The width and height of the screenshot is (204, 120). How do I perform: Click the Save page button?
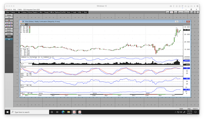tap(176, 12)
